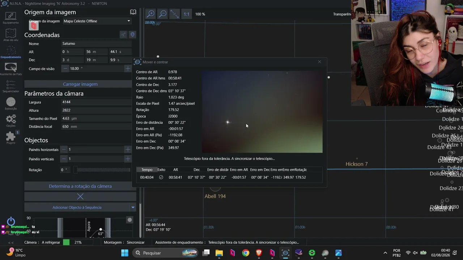Open the Plugins puzzle section

tap(10, 138)
